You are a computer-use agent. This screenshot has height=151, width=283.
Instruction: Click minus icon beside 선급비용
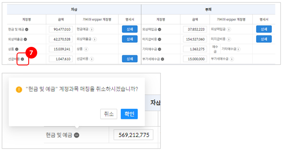(x=22, y=59)
